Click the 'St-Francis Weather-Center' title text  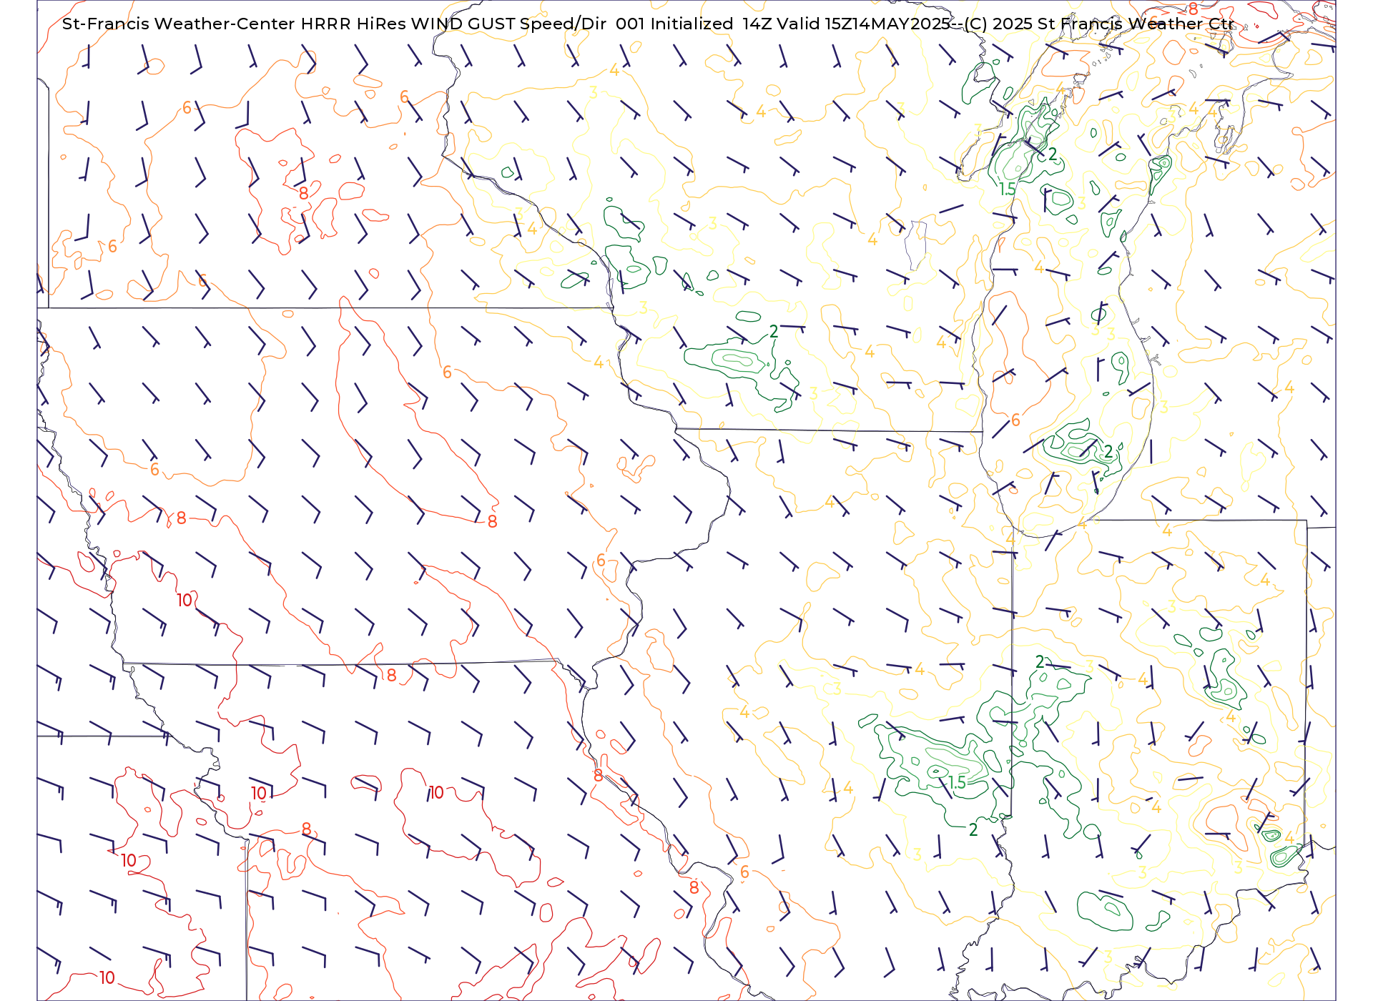point(179,24)
